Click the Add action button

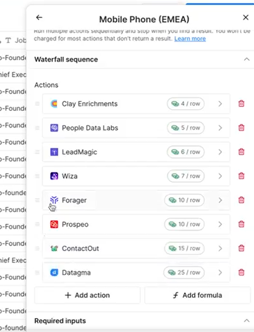[x=87, y=295]
